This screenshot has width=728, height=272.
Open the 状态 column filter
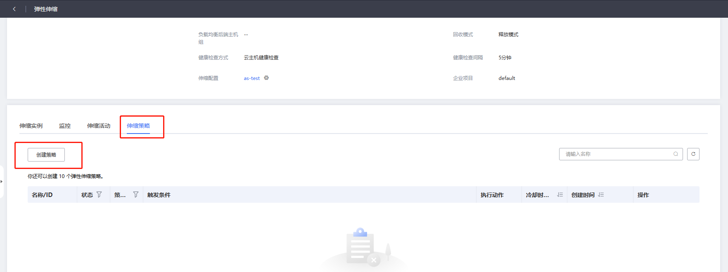click(x=99, y=195)
